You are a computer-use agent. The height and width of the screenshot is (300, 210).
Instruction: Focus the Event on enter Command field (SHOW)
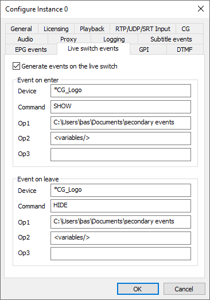[x=120, y=107]
